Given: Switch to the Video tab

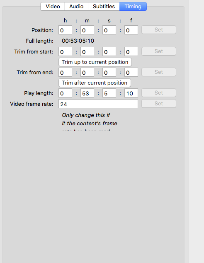Looking at the screenshot, I should pyautogui.click(x=53, y=6).
